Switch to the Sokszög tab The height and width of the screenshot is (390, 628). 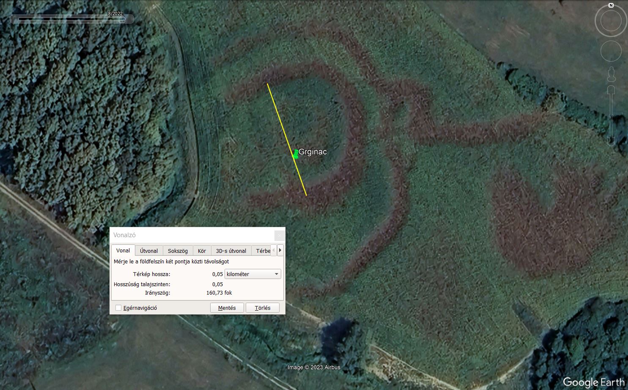[178, 251]
